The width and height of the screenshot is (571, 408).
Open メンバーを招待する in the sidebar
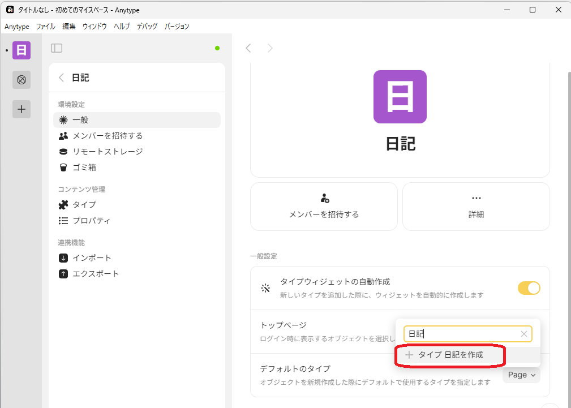[137, 136]
